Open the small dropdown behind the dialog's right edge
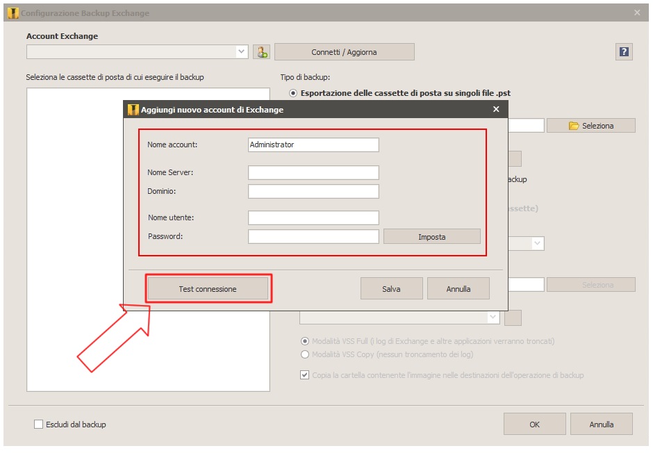The height and width of the screenshot is (453, 653). pos(527,244)
